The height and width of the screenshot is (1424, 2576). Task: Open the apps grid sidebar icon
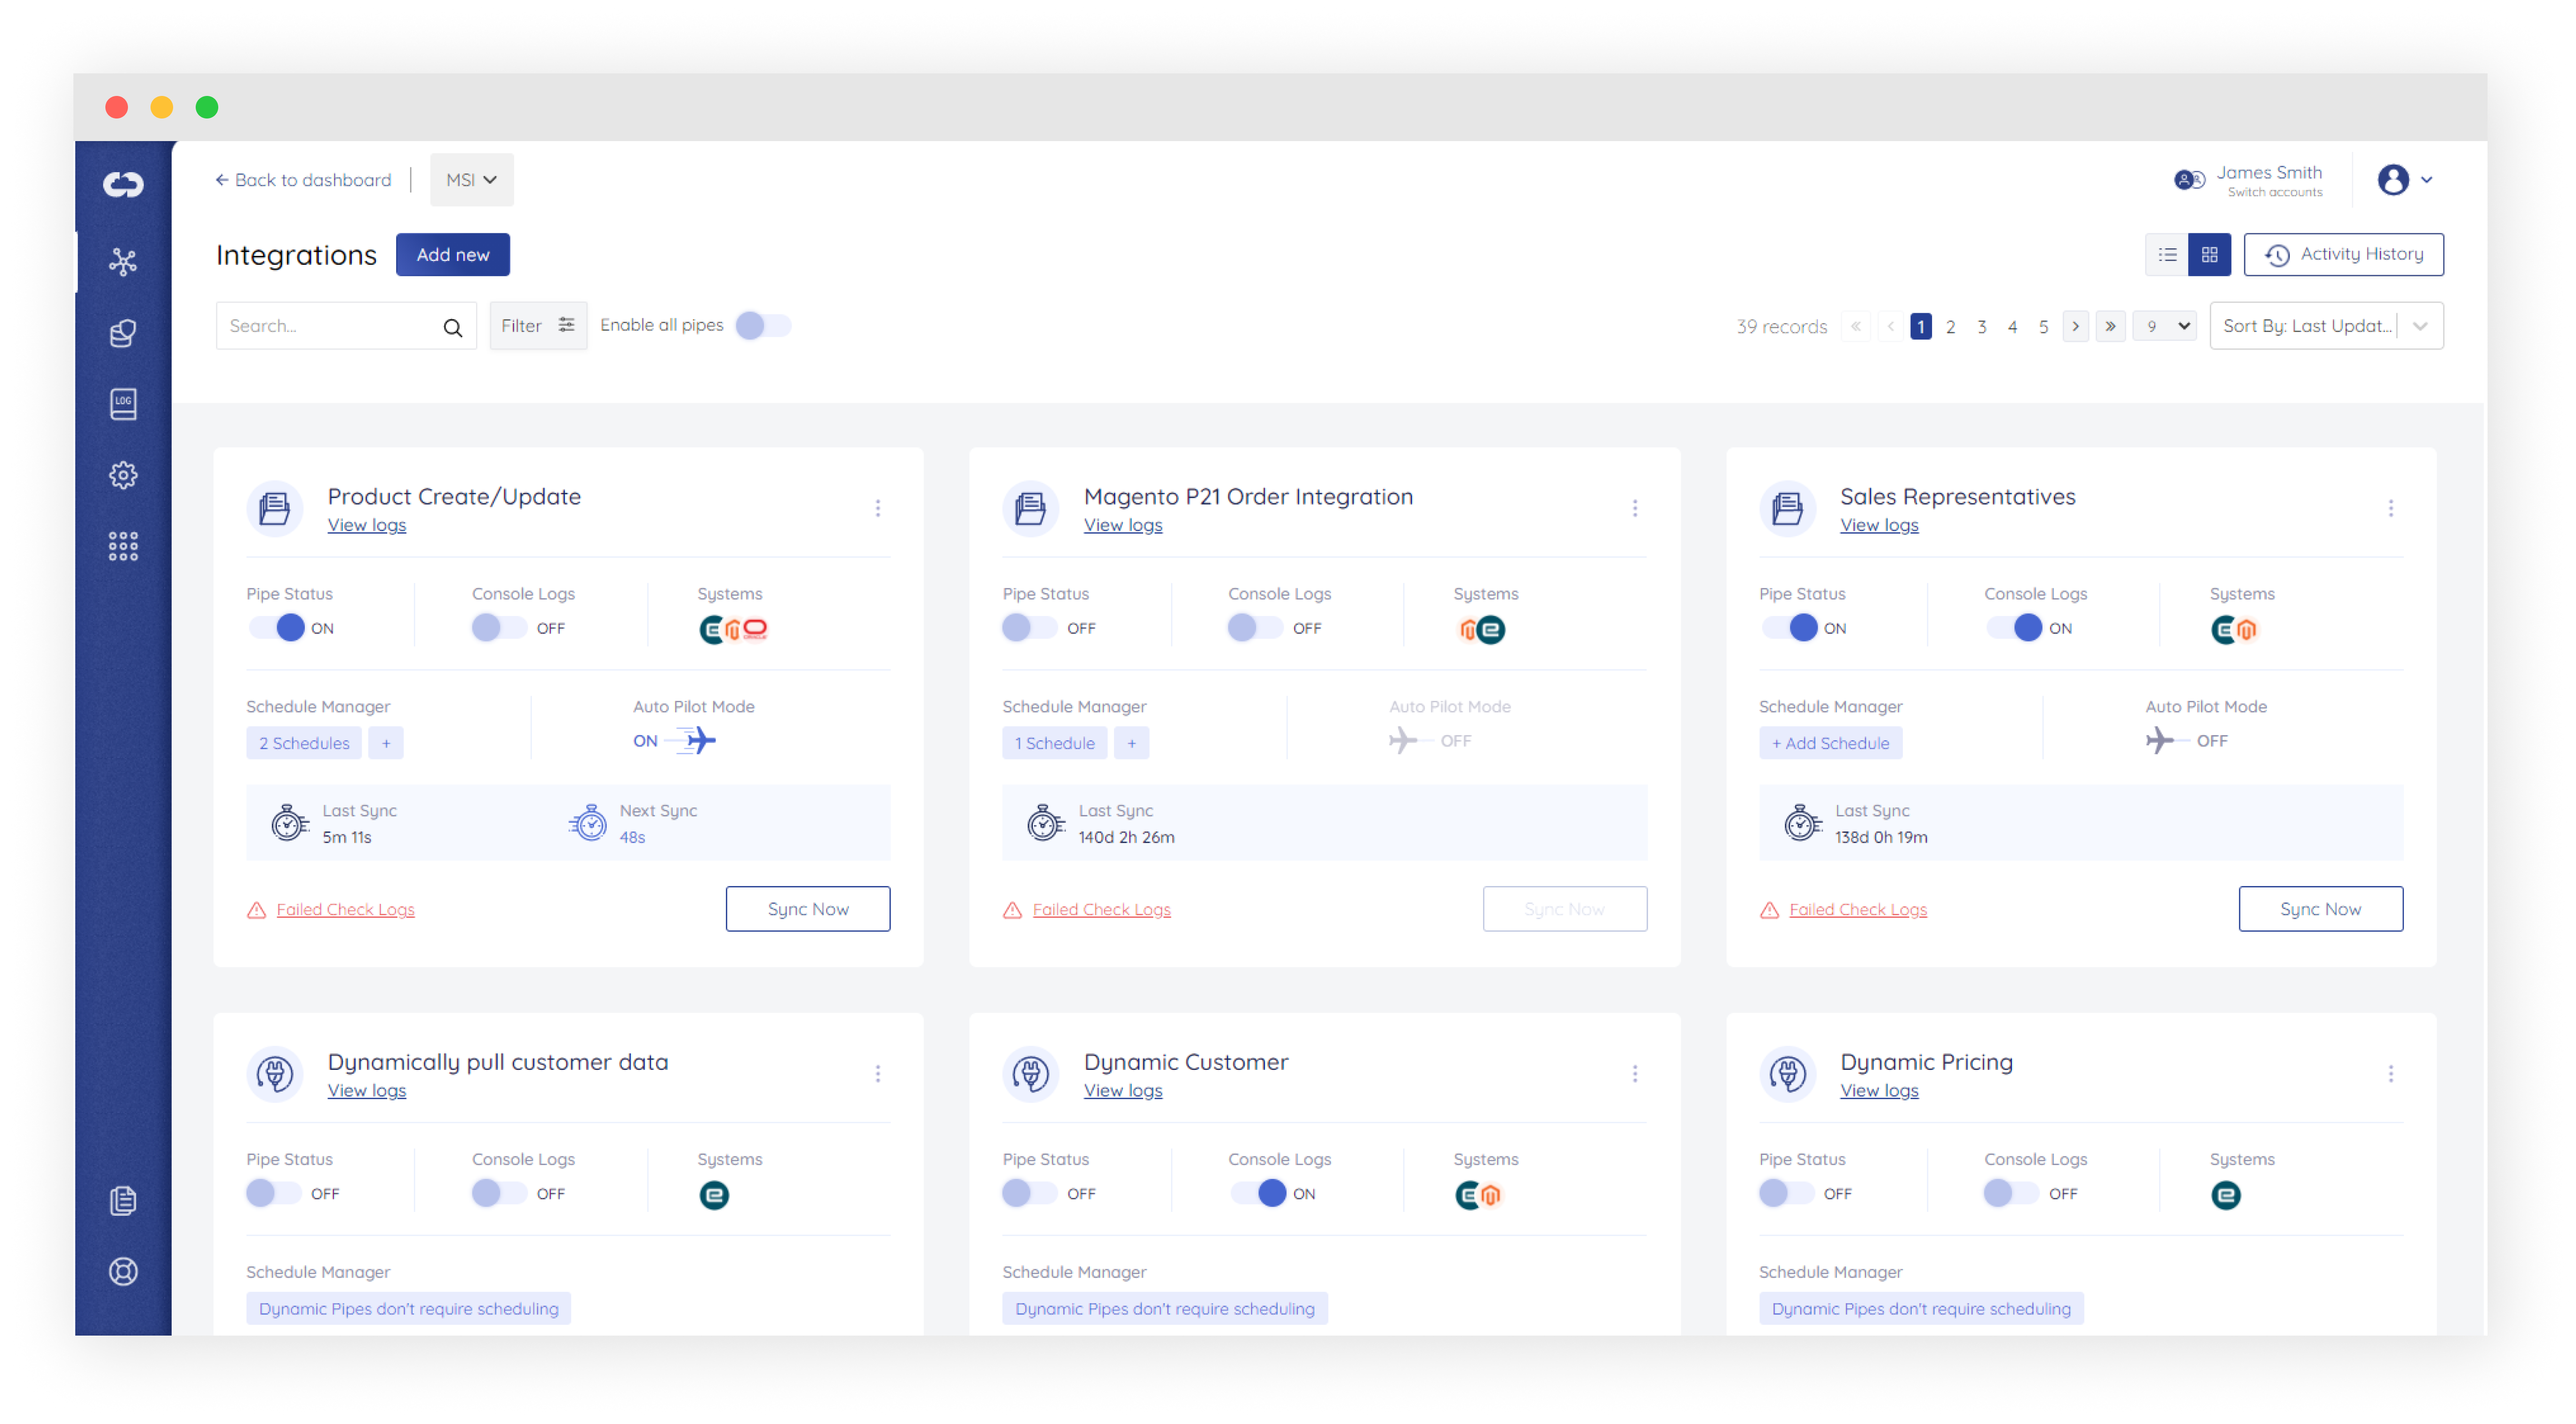(x=123, y=546)
